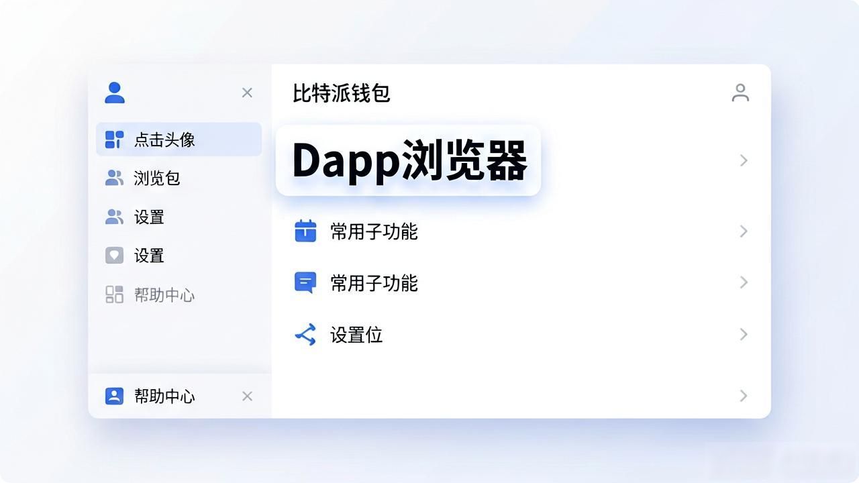Open 设置 entry with shield icon

[179, 256]
